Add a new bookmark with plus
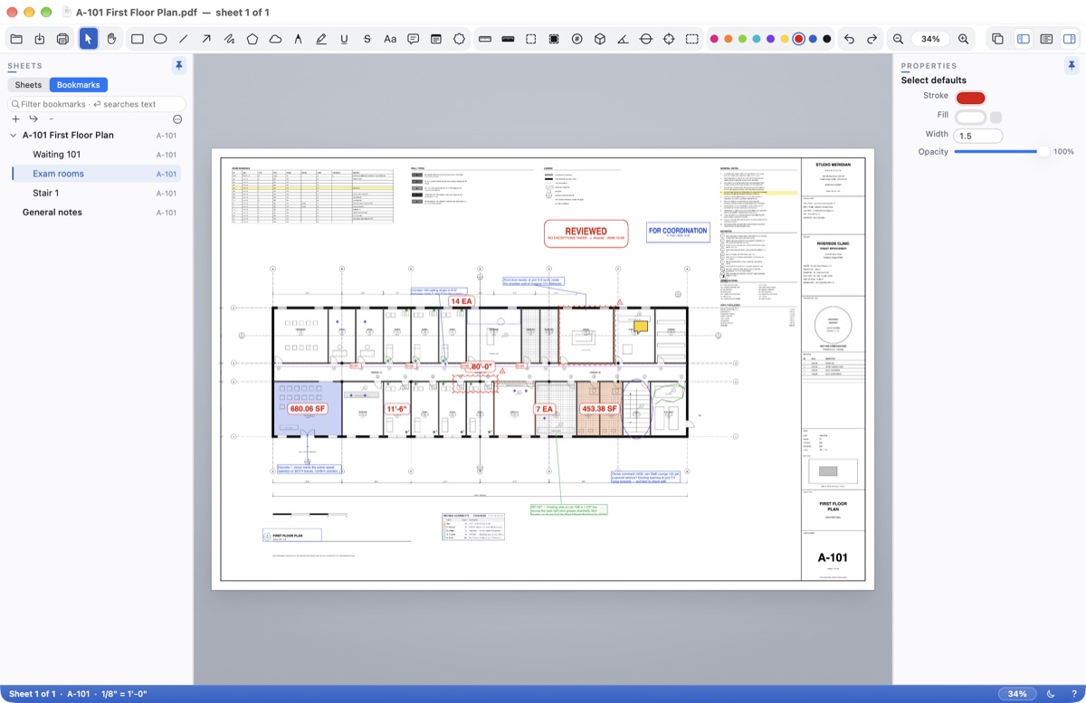The height and width of the screenshot is (703, 1086). (x=15, y=119)
